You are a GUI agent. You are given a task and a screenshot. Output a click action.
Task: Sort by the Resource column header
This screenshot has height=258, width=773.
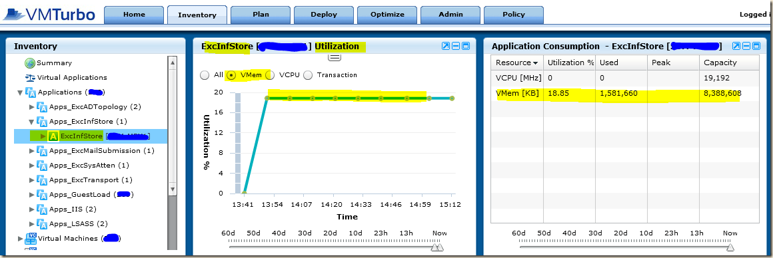[517, 63]
